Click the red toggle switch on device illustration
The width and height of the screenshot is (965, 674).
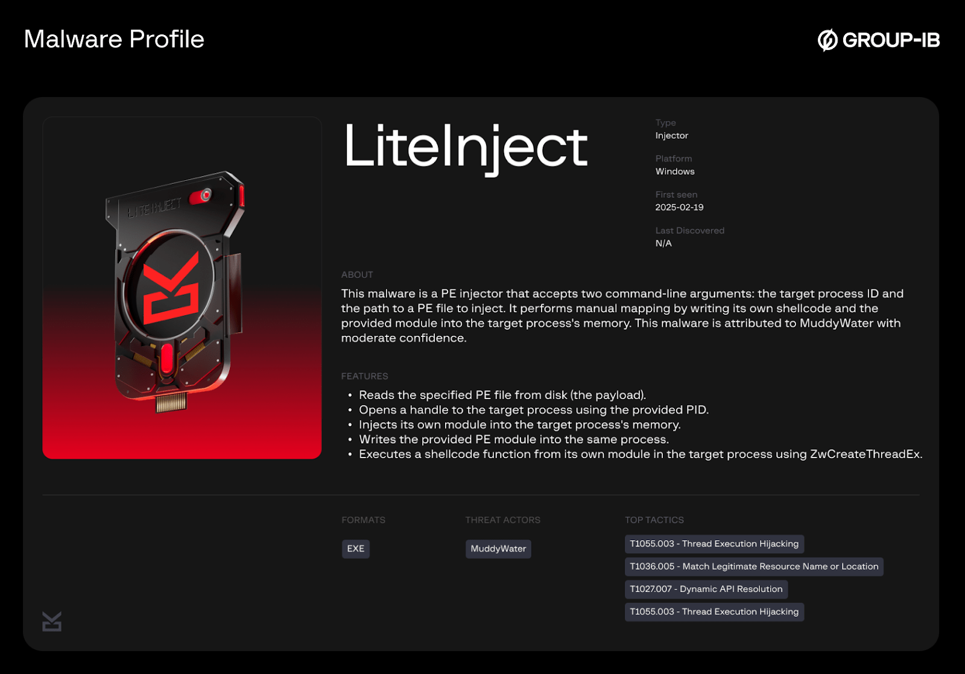pyautogui.click(x=201, y=197)
